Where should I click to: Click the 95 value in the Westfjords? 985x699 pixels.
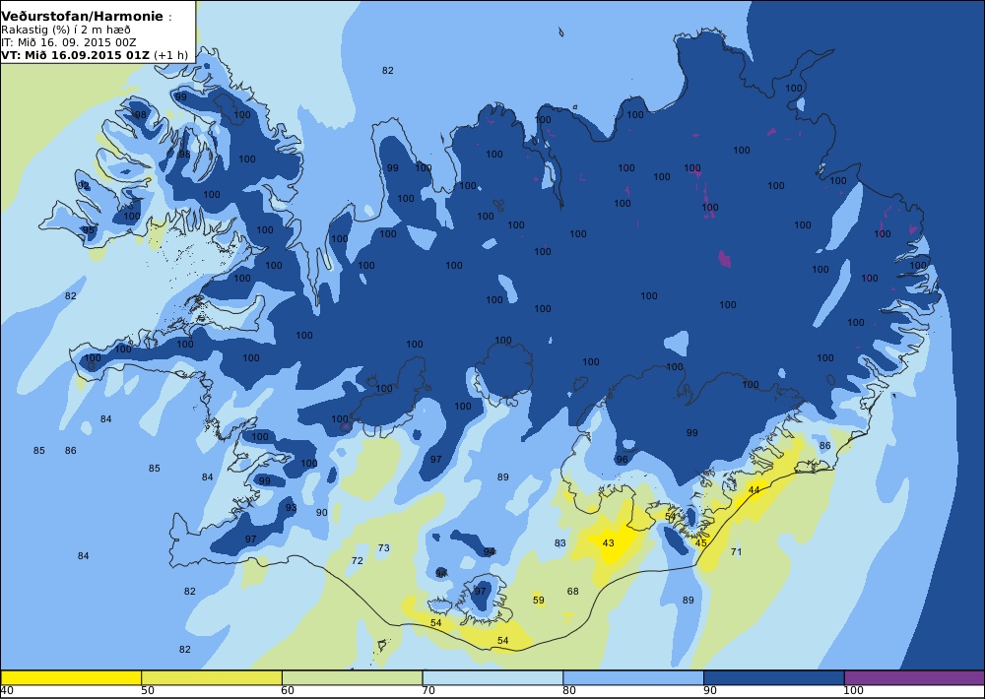click(x=88, y=229)
